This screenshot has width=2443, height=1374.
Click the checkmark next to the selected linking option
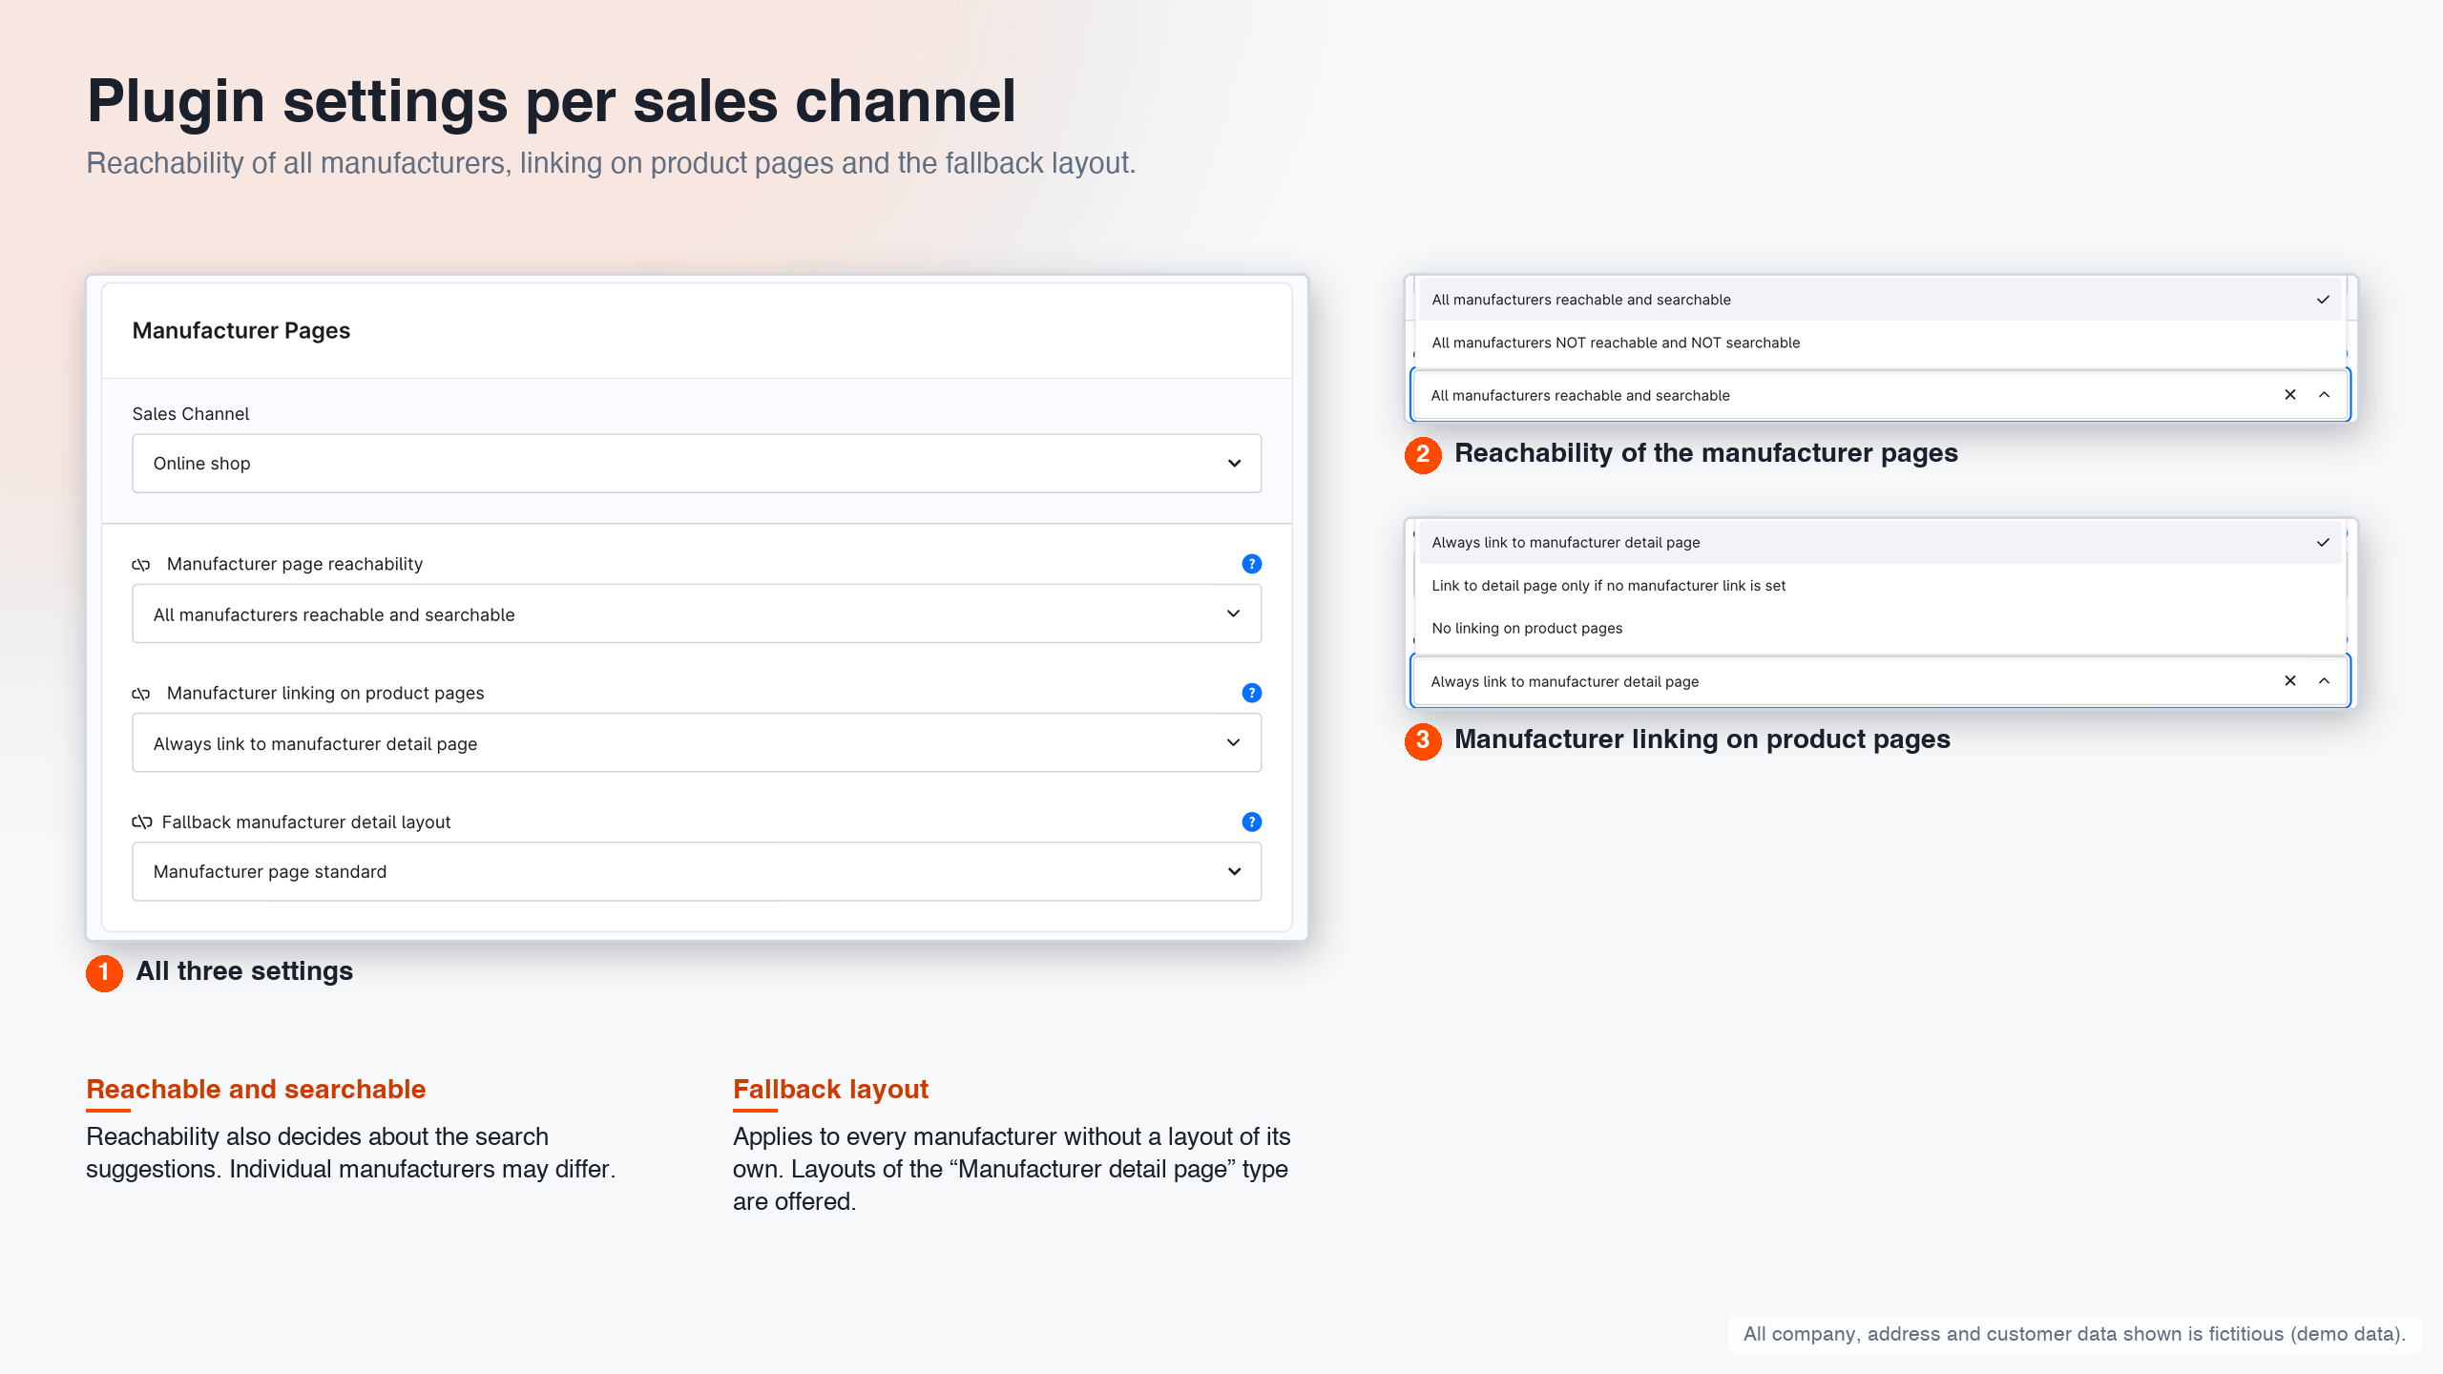point(2323,542)
